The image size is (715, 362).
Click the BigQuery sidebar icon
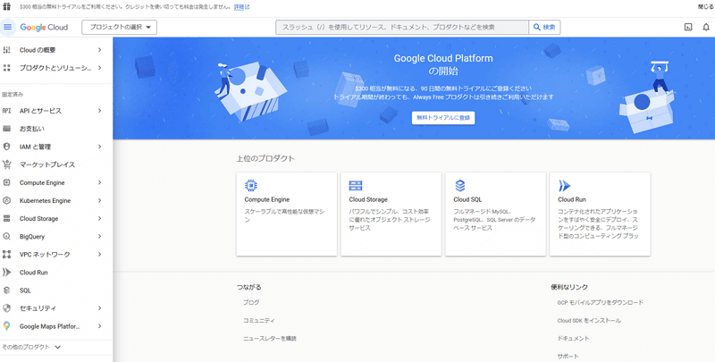7,237
